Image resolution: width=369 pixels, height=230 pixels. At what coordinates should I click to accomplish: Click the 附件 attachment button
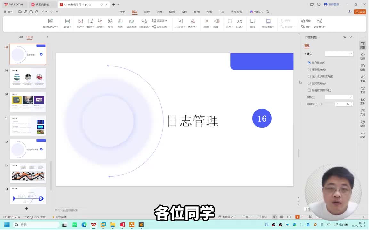(x=306, y=27)
